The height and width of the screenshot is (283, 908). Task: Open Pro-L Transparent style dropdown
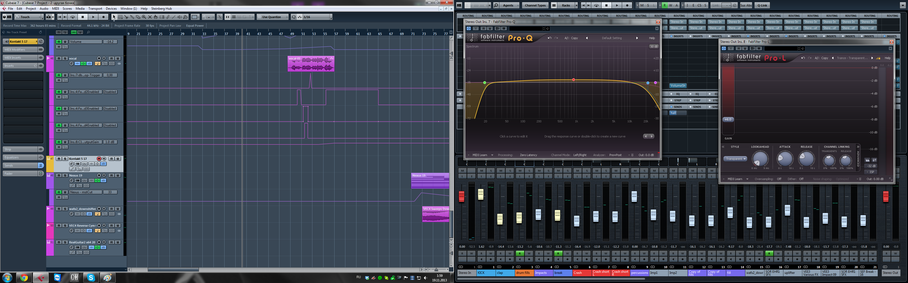click(735, 158)
